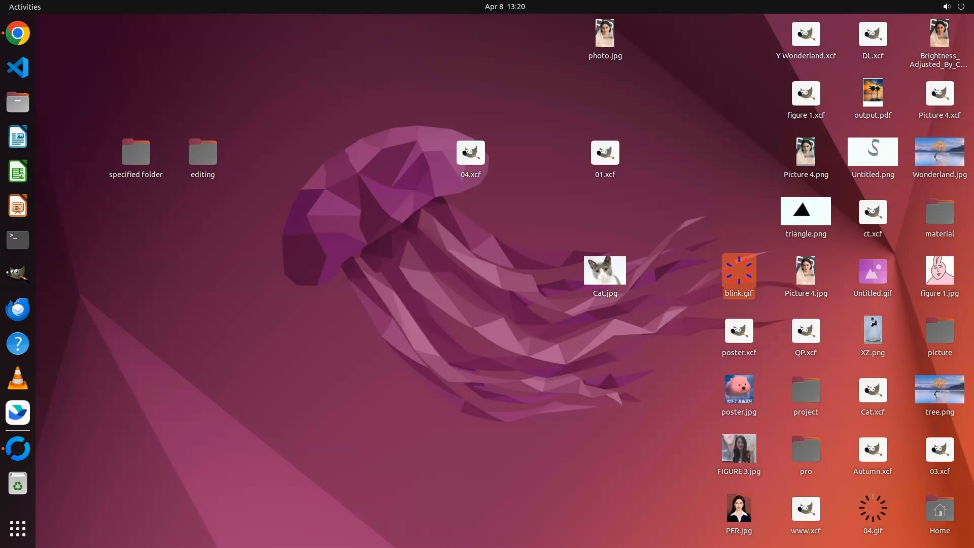Select the specified folder icon

135,152
